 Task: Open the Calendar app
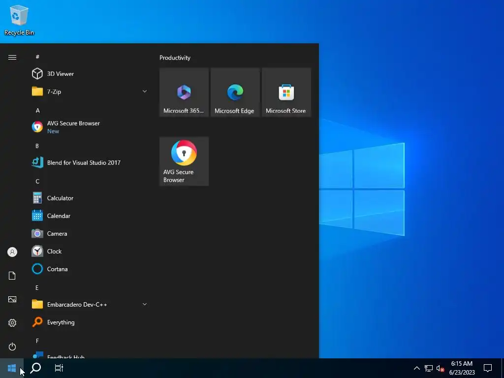90,216
